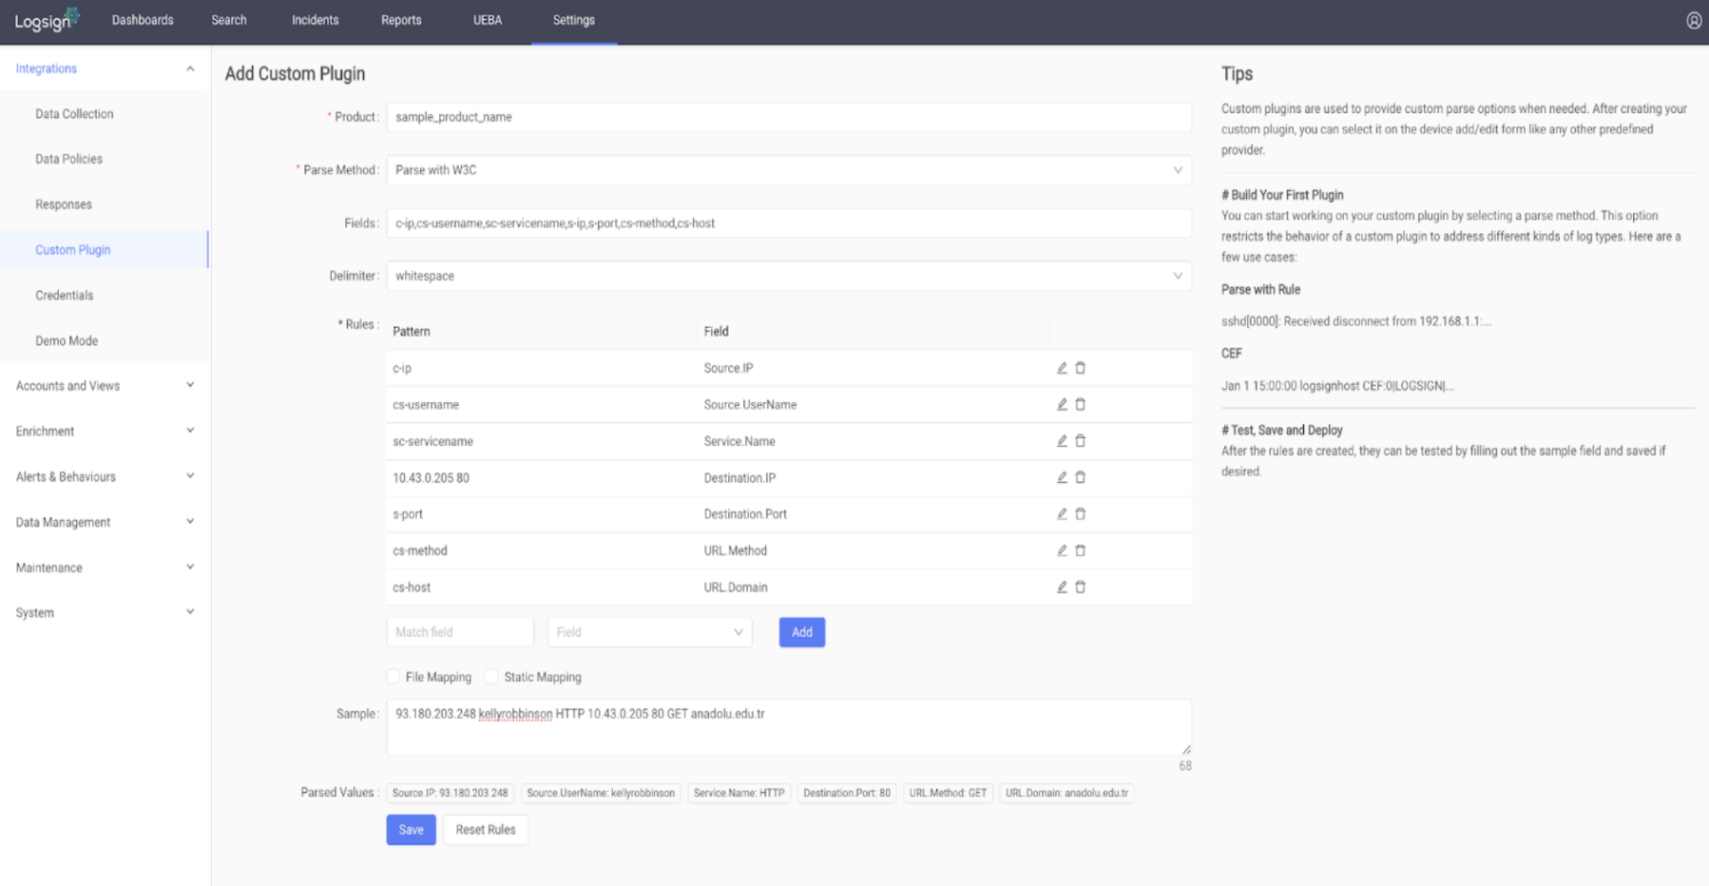This screenshot has width=1709, height=886.
Task: Click the Source.IP parsed value tag
Action: click(x=451, y=793)
